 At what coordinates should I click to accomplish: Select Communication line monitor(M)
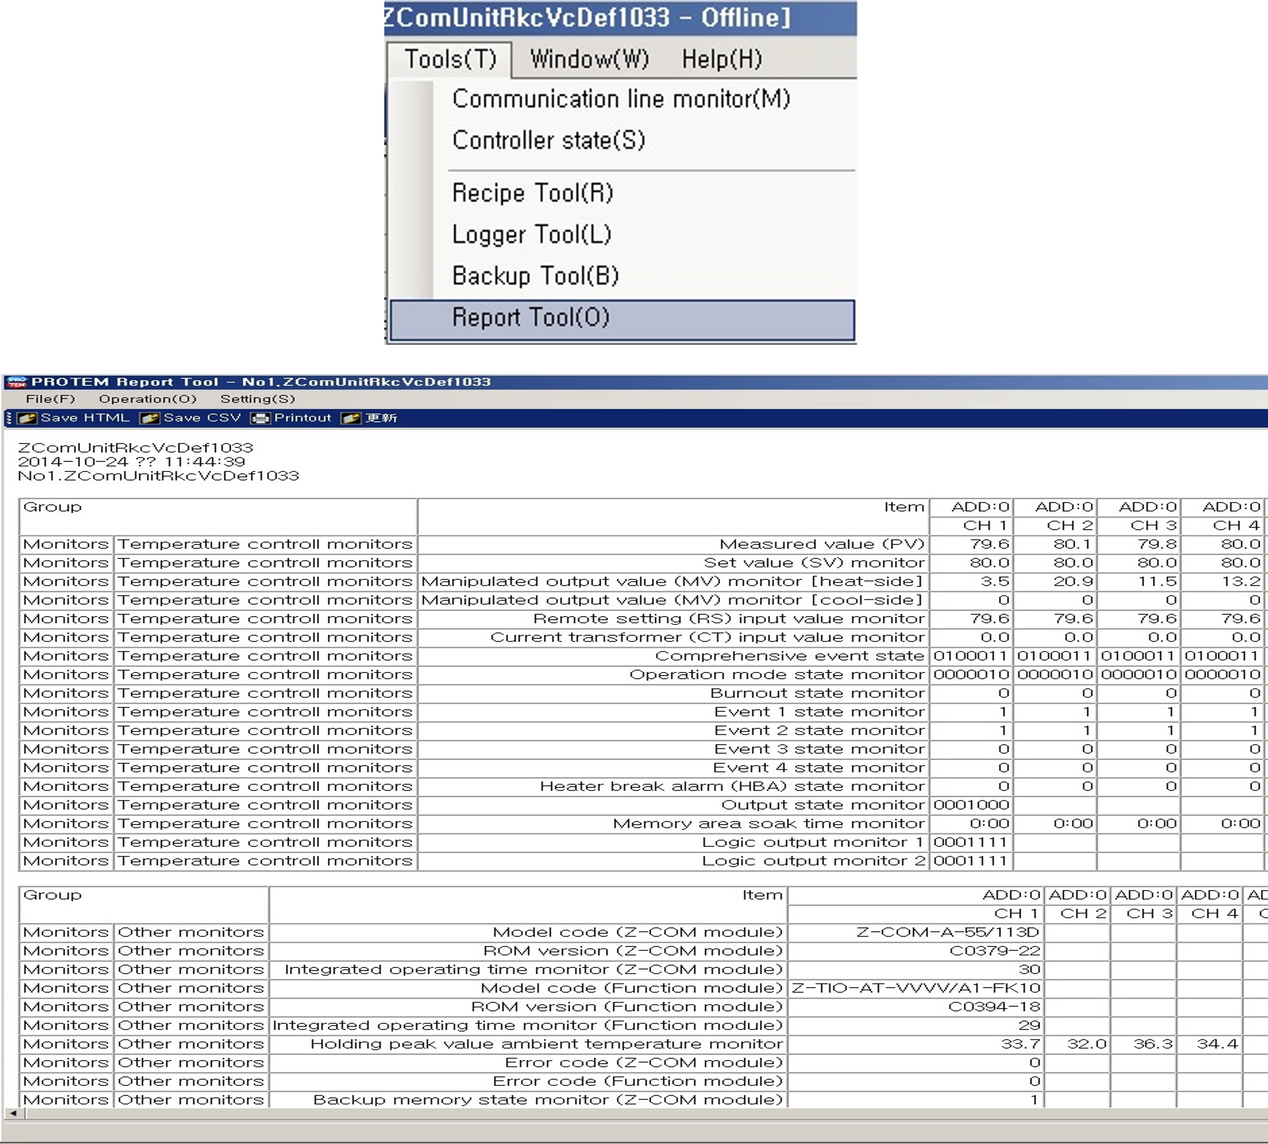click(x=621, y=99)
